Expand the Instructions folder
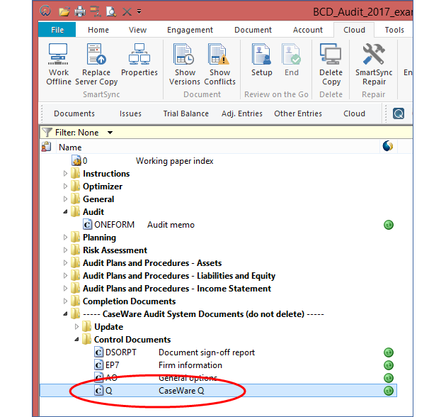Viewport: 446px width, 417px height. coord(66,174)
